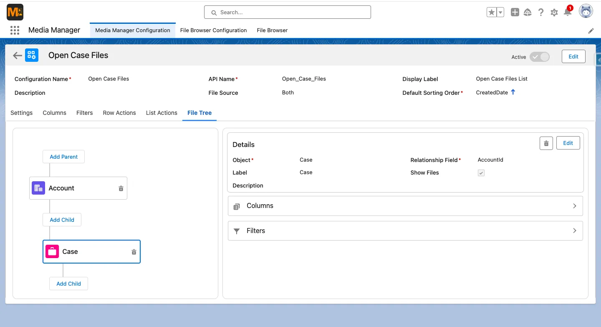Delete the Case node using its trash icon
Screen dimensions: 601x327
pos(134,251)
